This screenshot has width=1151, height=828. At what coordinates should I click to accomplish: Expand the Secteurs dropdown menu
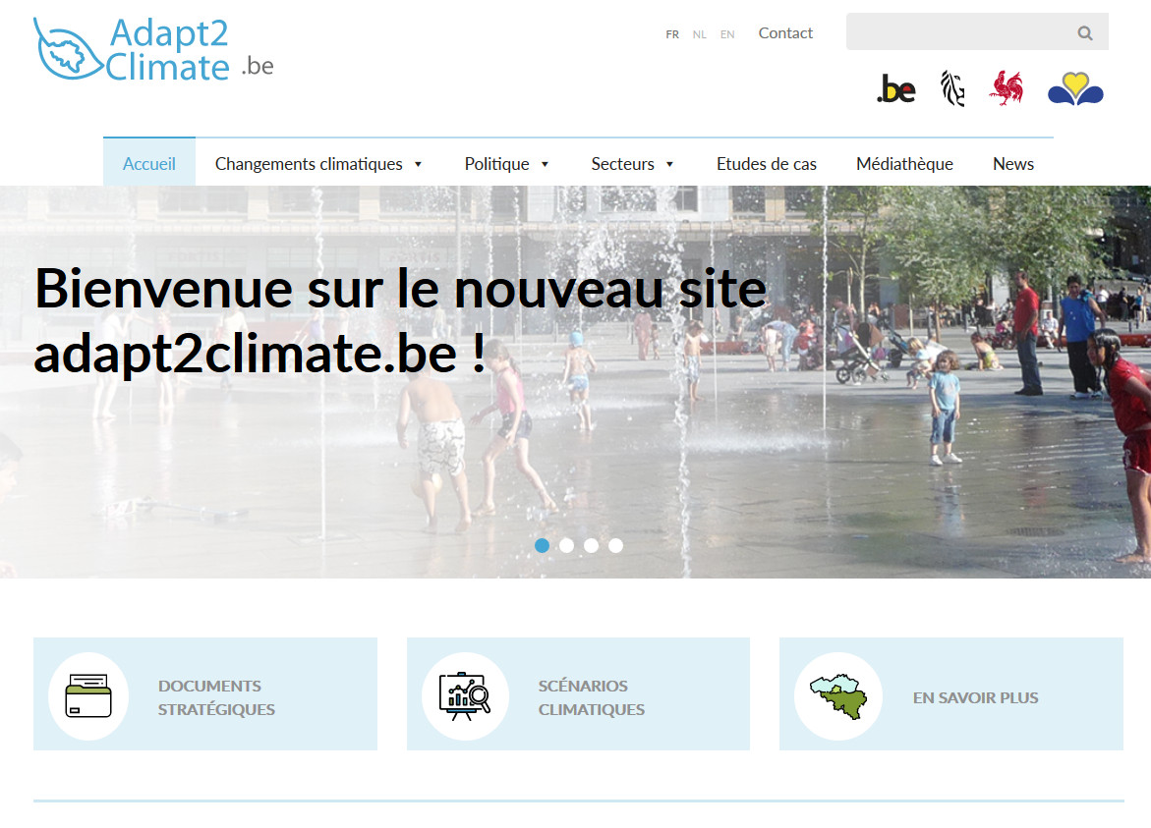(x=632, y=164)
